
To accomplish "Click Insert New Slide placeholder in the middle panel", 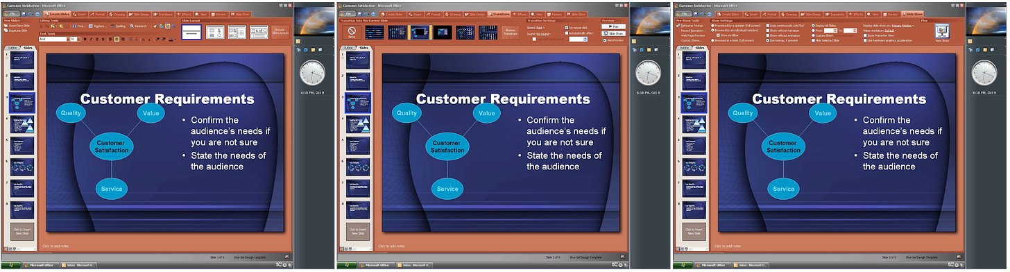I will click(x=357, y=232).
